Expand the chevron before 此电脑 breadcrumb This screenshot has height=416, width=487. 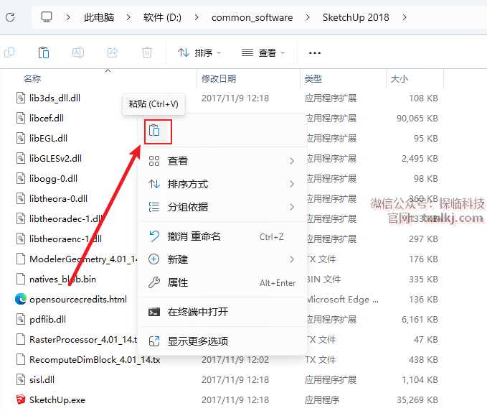tap(68, 17)
